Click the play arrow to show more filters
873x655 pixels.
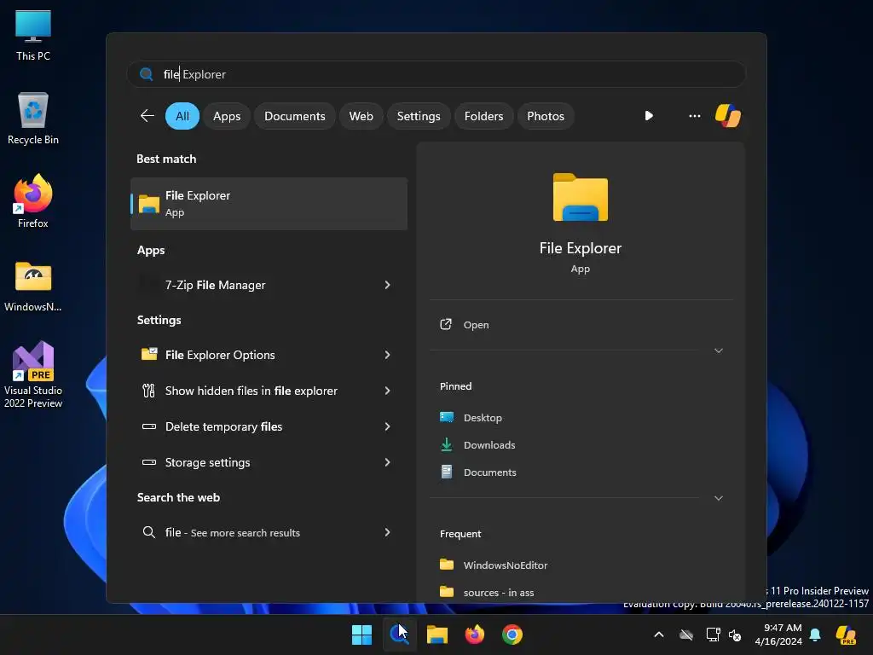(x=649, y=116)
